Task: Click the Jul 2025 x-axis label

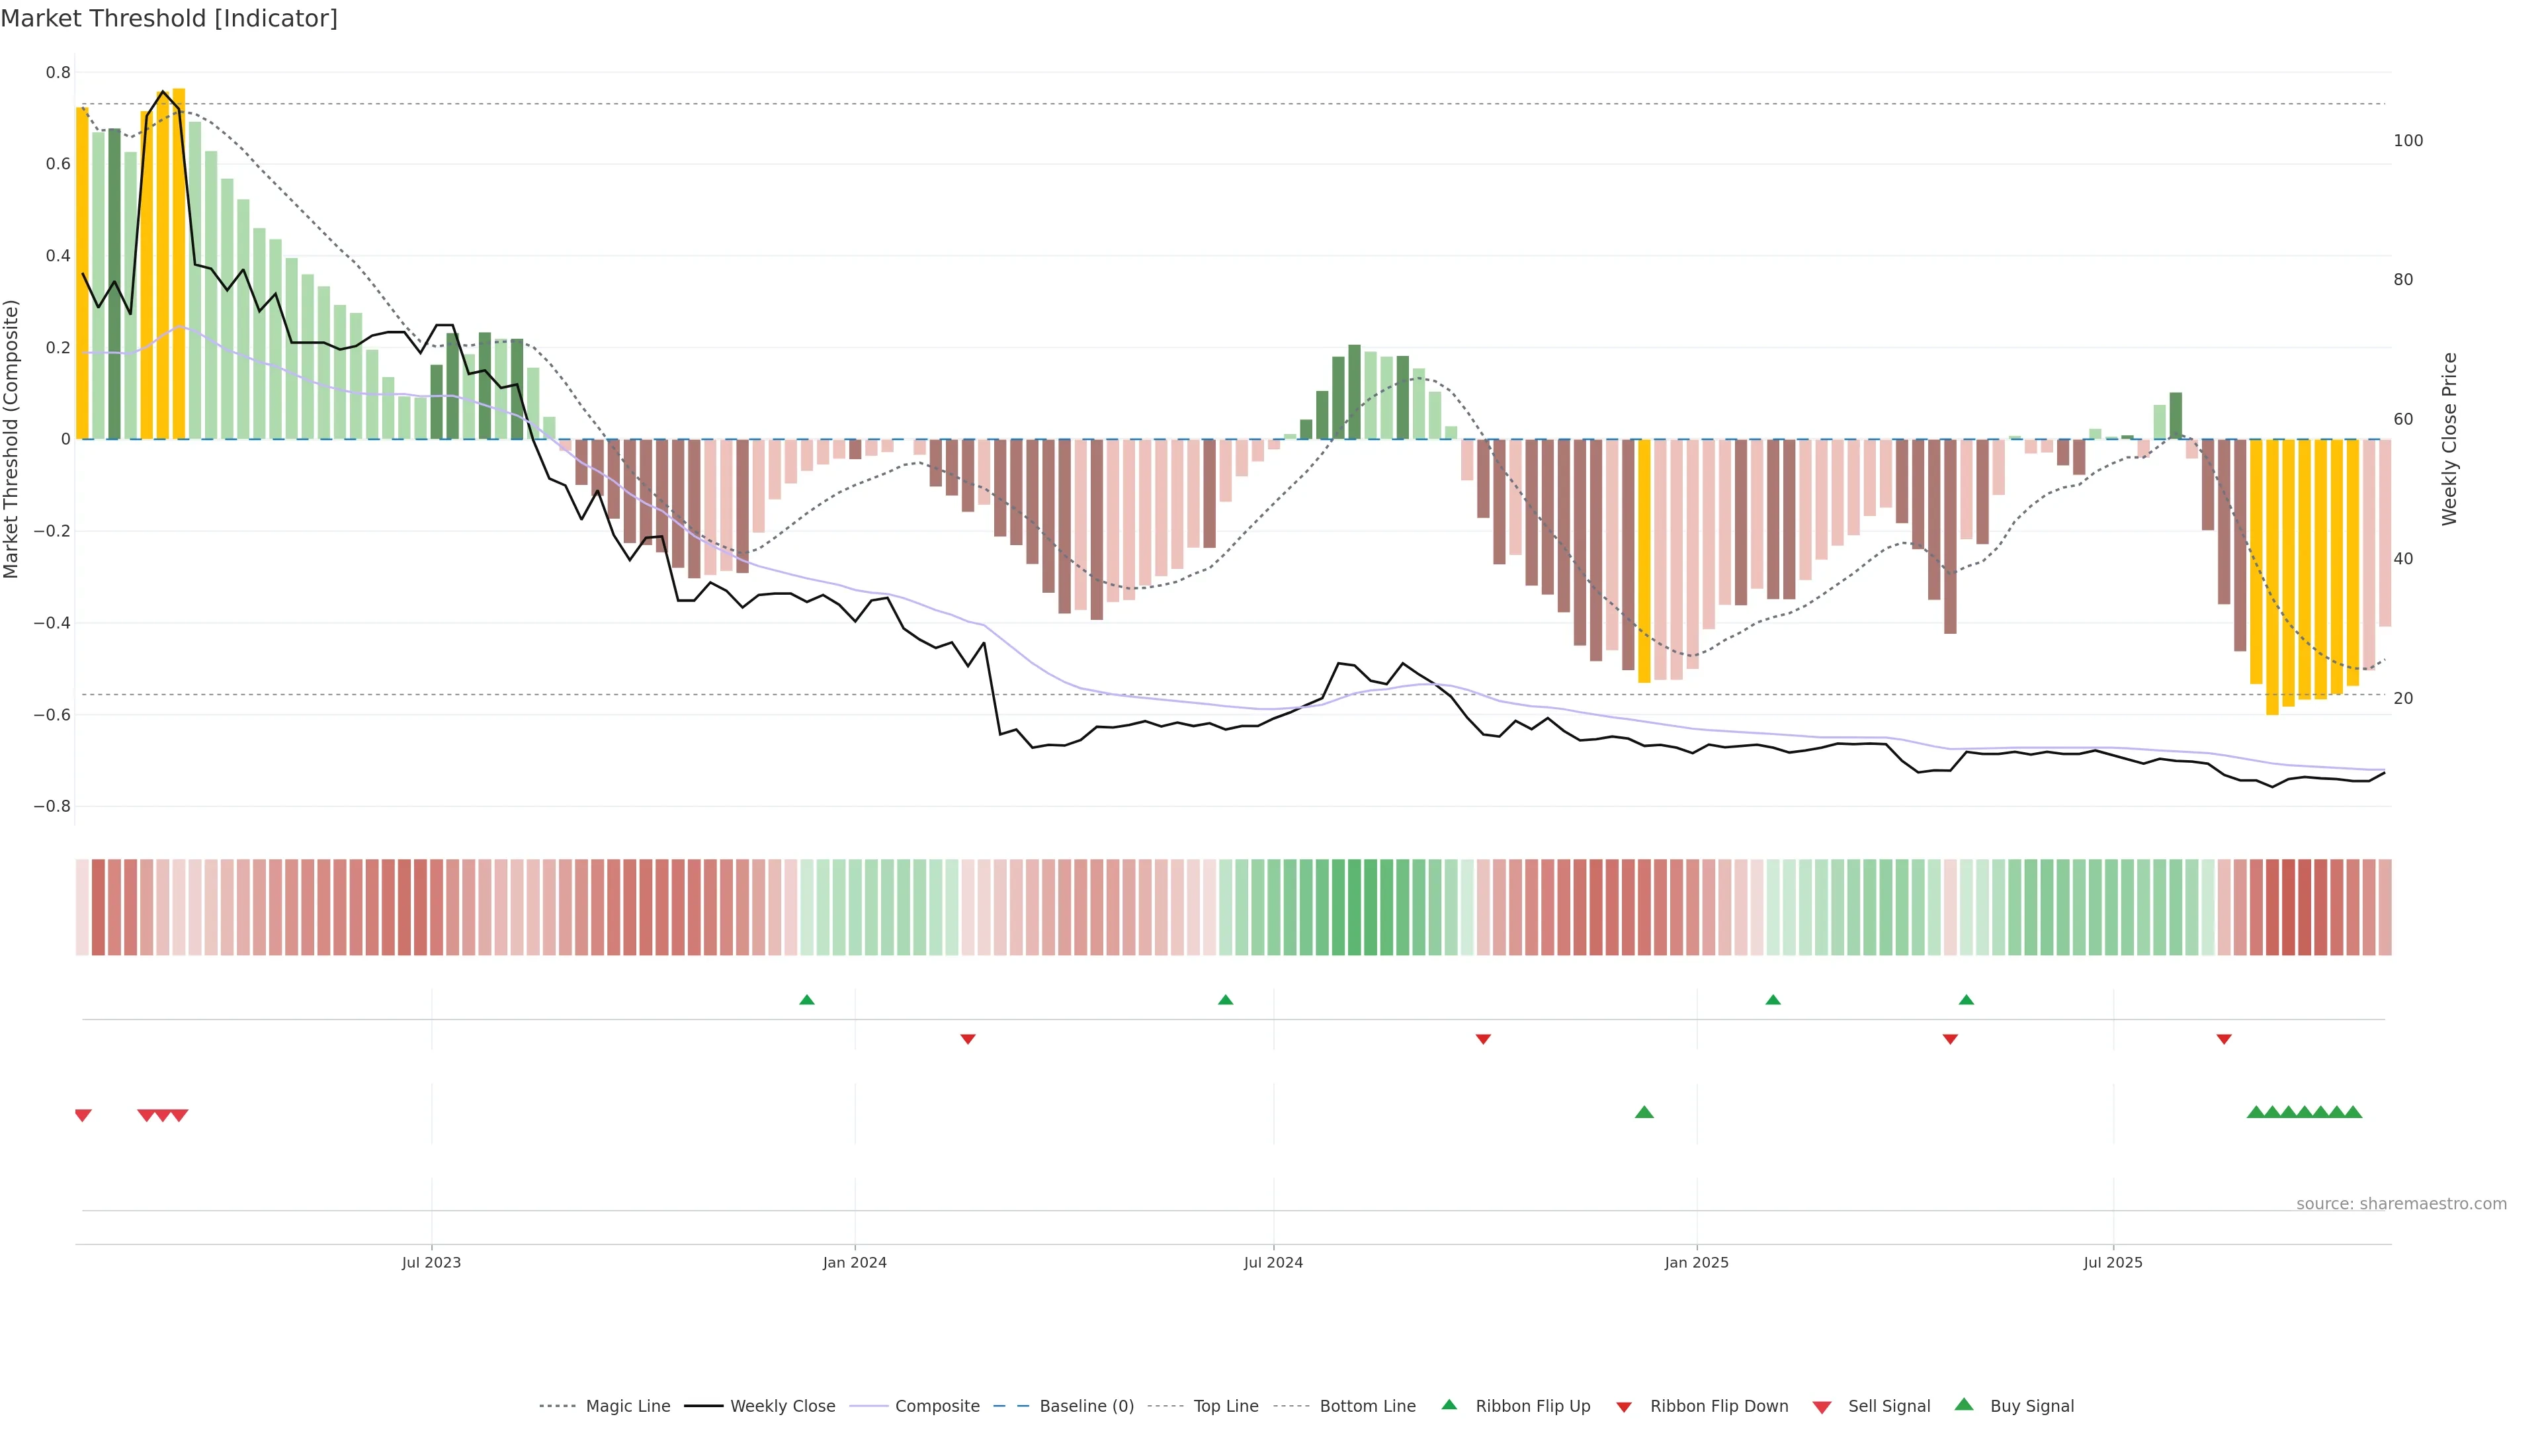Action: tap(2112, 1262)
